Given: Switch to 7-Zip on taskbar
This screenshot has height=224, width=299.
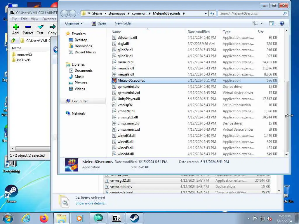Looking at the screenshot, I should coord(117,218).
